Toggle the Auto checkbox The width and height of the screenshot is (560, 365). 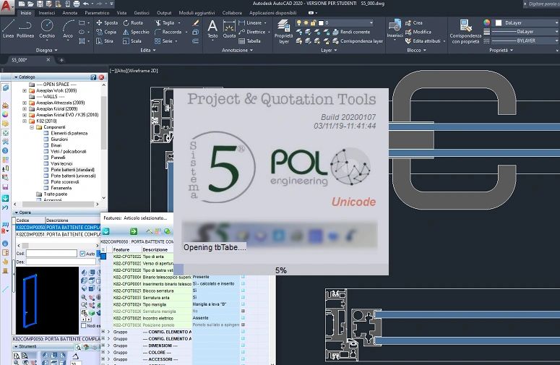coord(82,254)
